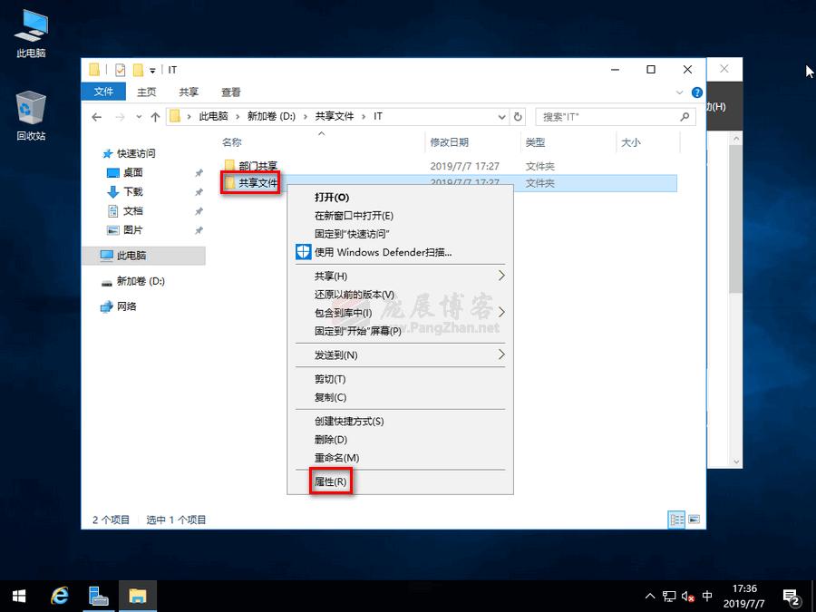Click the Properties icon in the title bar
Image resolution: width=816 pixels, height=612 pixels.
tap(120, 69)
